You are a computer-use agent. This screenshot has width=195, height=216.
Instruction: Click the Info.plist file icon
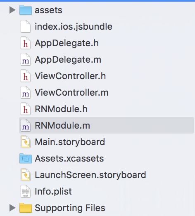26,191
